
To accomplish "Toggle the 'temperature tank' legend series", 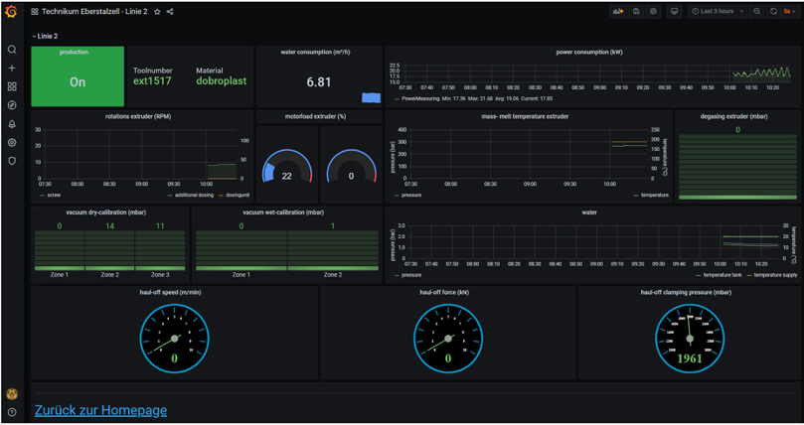I will pos(701,274).
